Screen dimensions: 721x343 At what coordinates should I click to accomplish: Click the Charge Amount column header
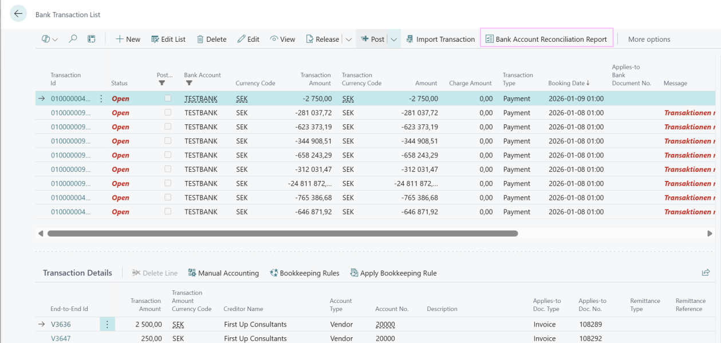tap(470, 83)
